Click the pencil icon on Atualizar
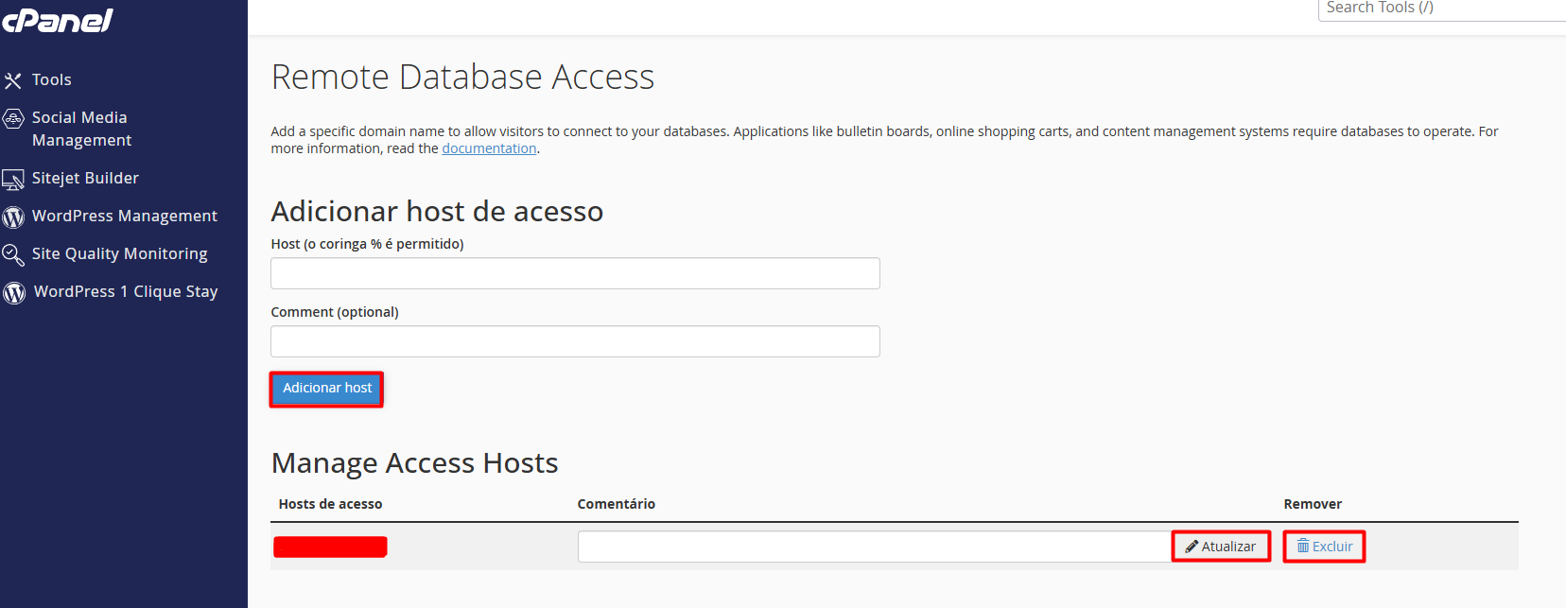Screen dimensions: 1566x608 pos(1192,547)
